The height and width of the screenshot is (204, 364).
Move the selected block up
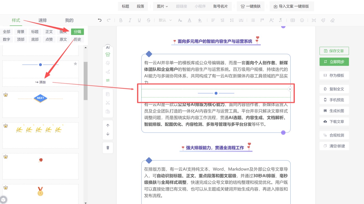point(108,125)
